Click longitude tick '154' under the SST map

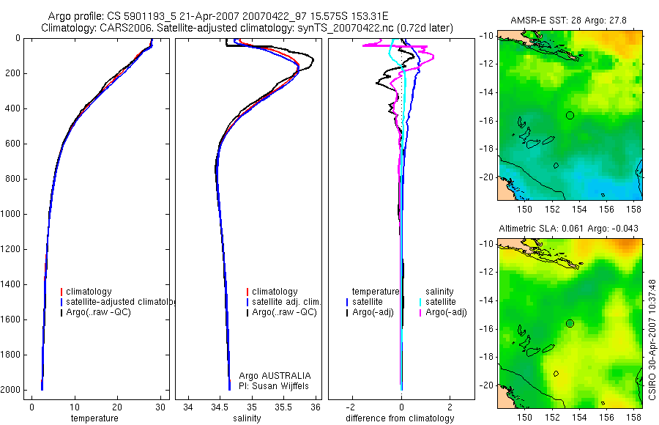coord(580,209)
